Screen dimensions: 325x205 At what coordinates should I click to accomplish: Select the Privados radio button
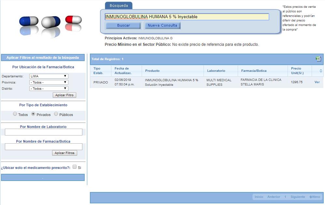[x=34, y=114]
